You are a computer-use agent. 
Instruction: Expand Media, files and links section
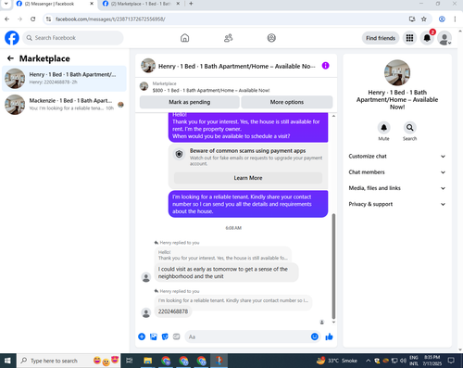click(397, 188)
